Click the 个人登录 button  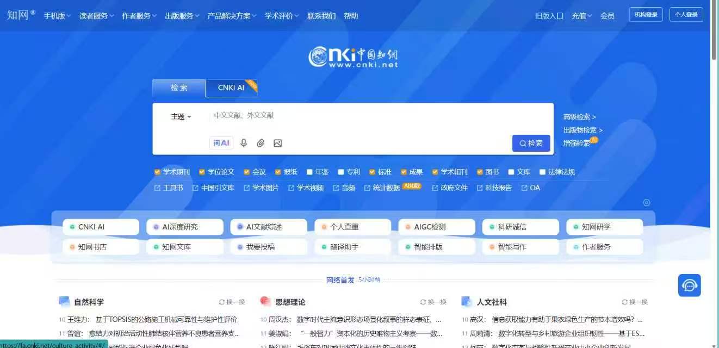tap(686, 15)
